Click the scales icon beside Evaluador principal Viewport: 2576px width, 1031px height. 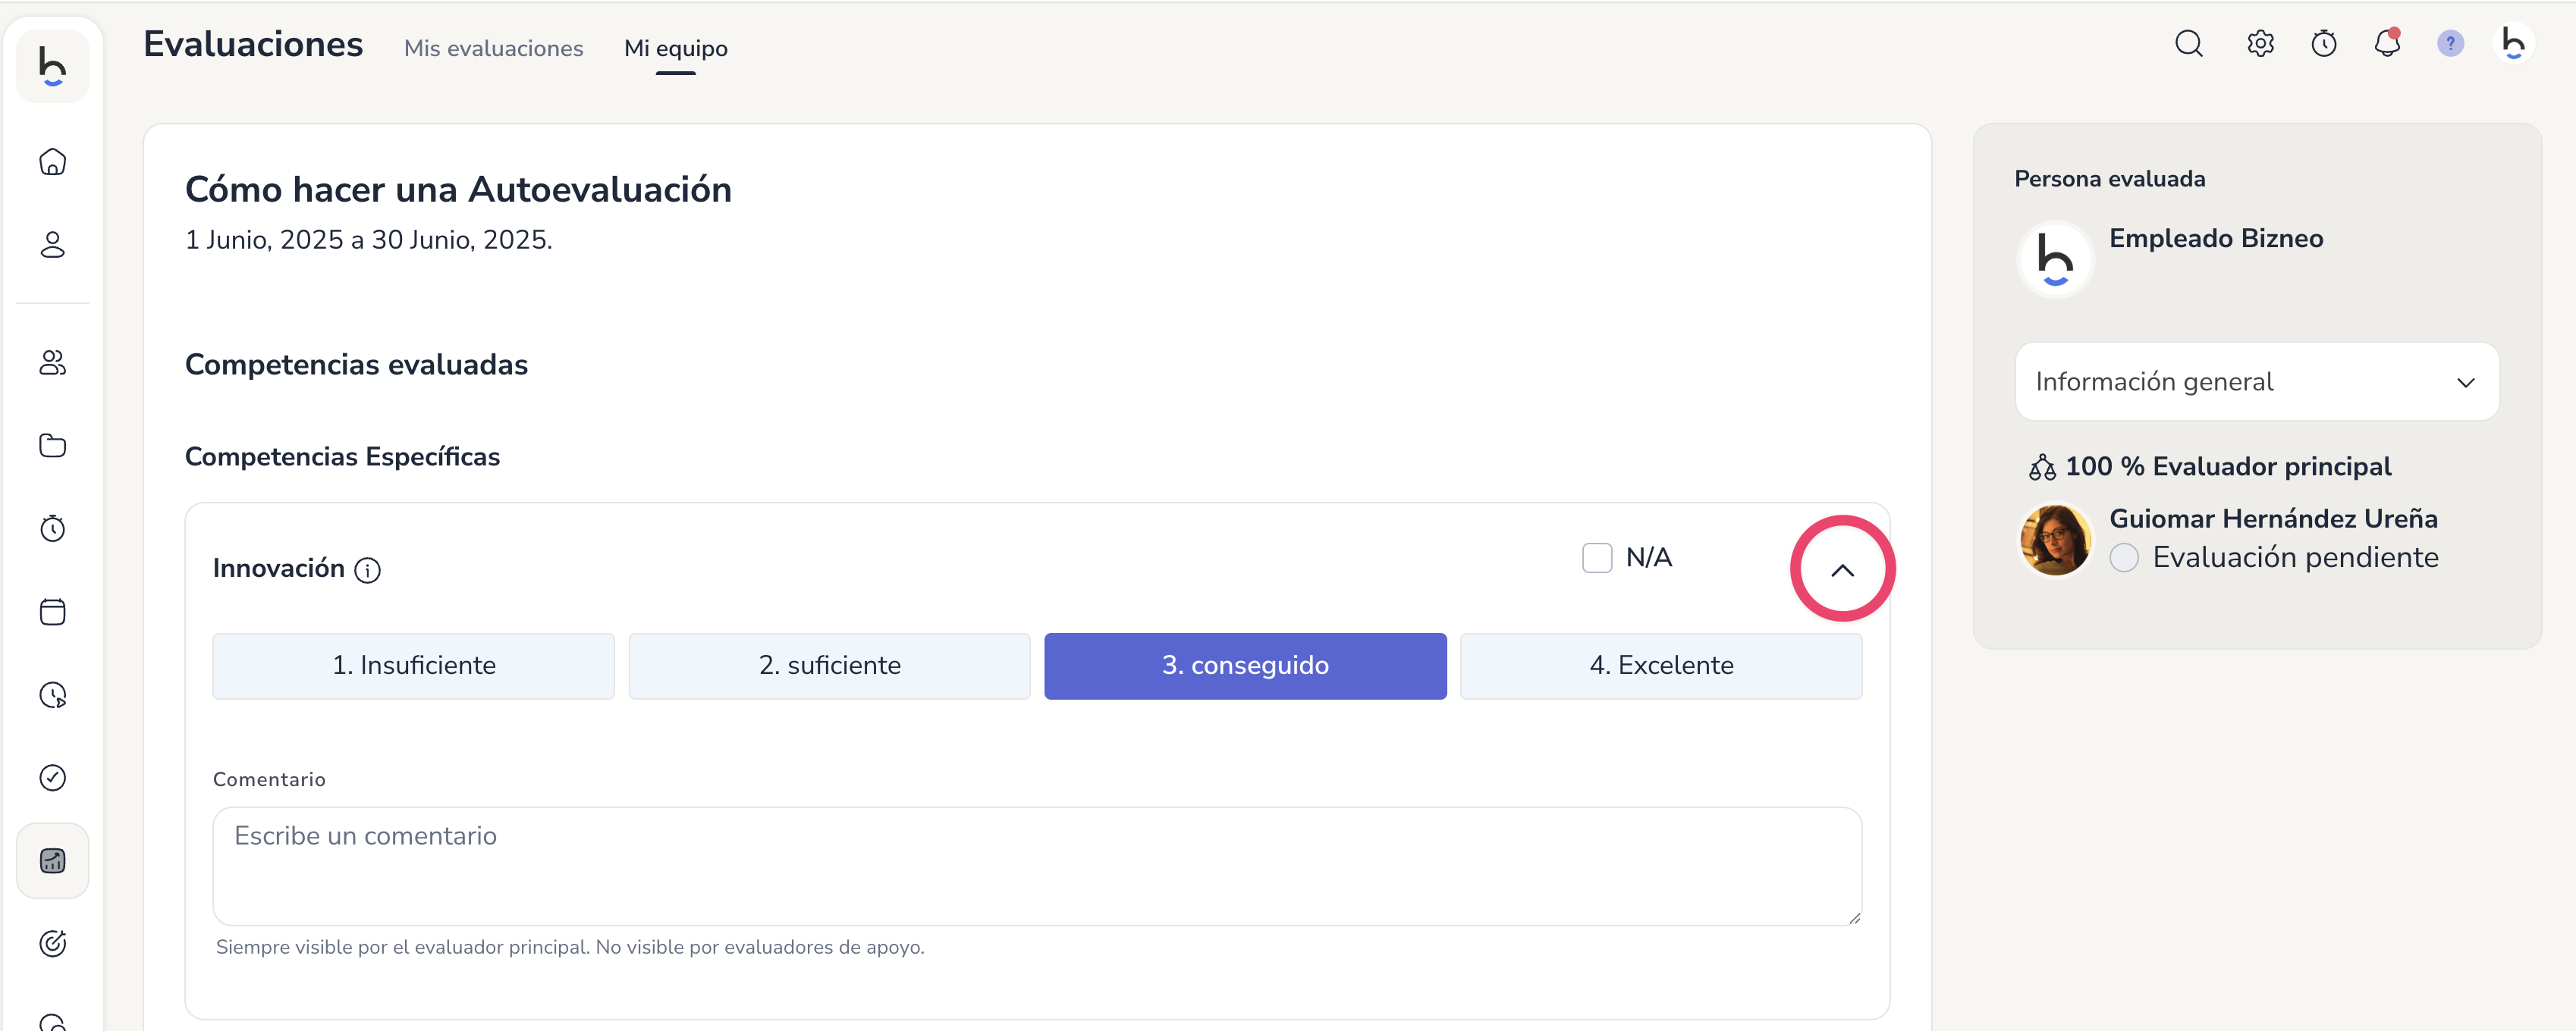(2042, 466)
